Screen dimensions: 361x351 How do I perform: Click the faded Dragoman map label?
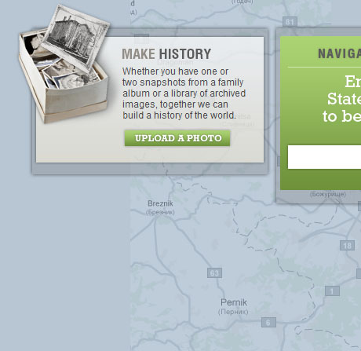coord(175,62)
